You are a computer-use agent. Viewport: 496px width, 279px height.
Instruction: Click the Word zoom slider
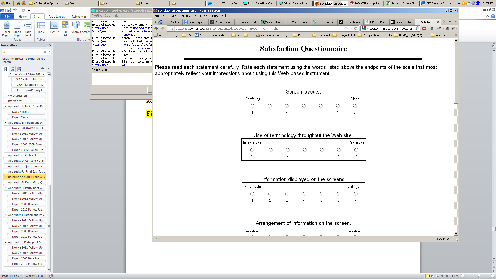click(479, 276)
